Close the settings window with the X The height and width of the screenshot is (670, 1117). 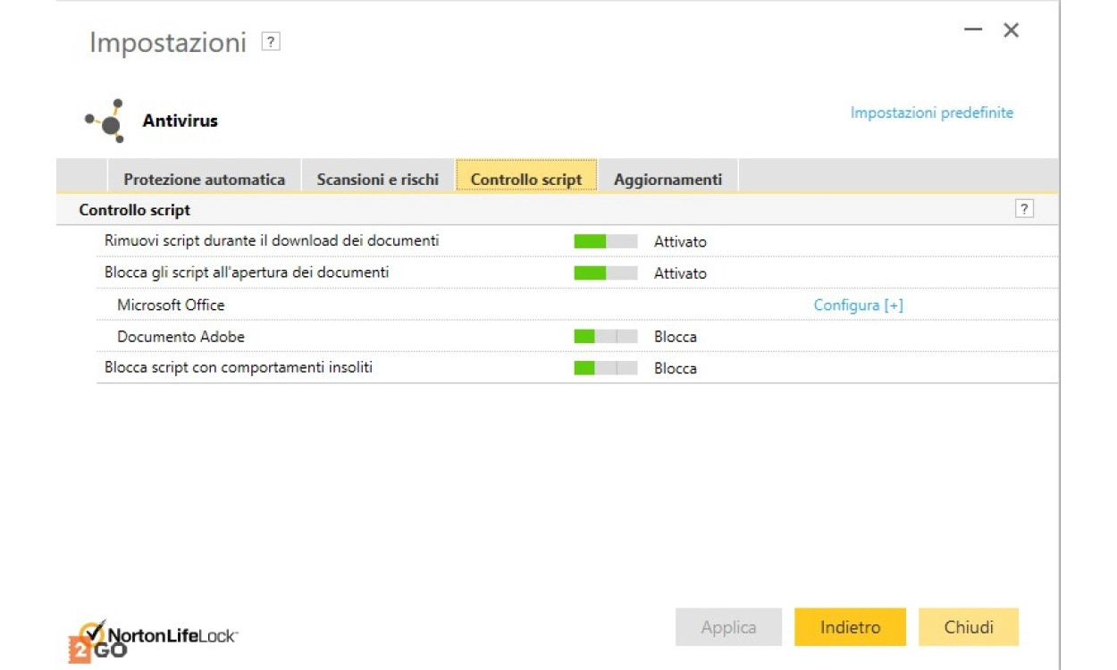[x=1011, y=30]
